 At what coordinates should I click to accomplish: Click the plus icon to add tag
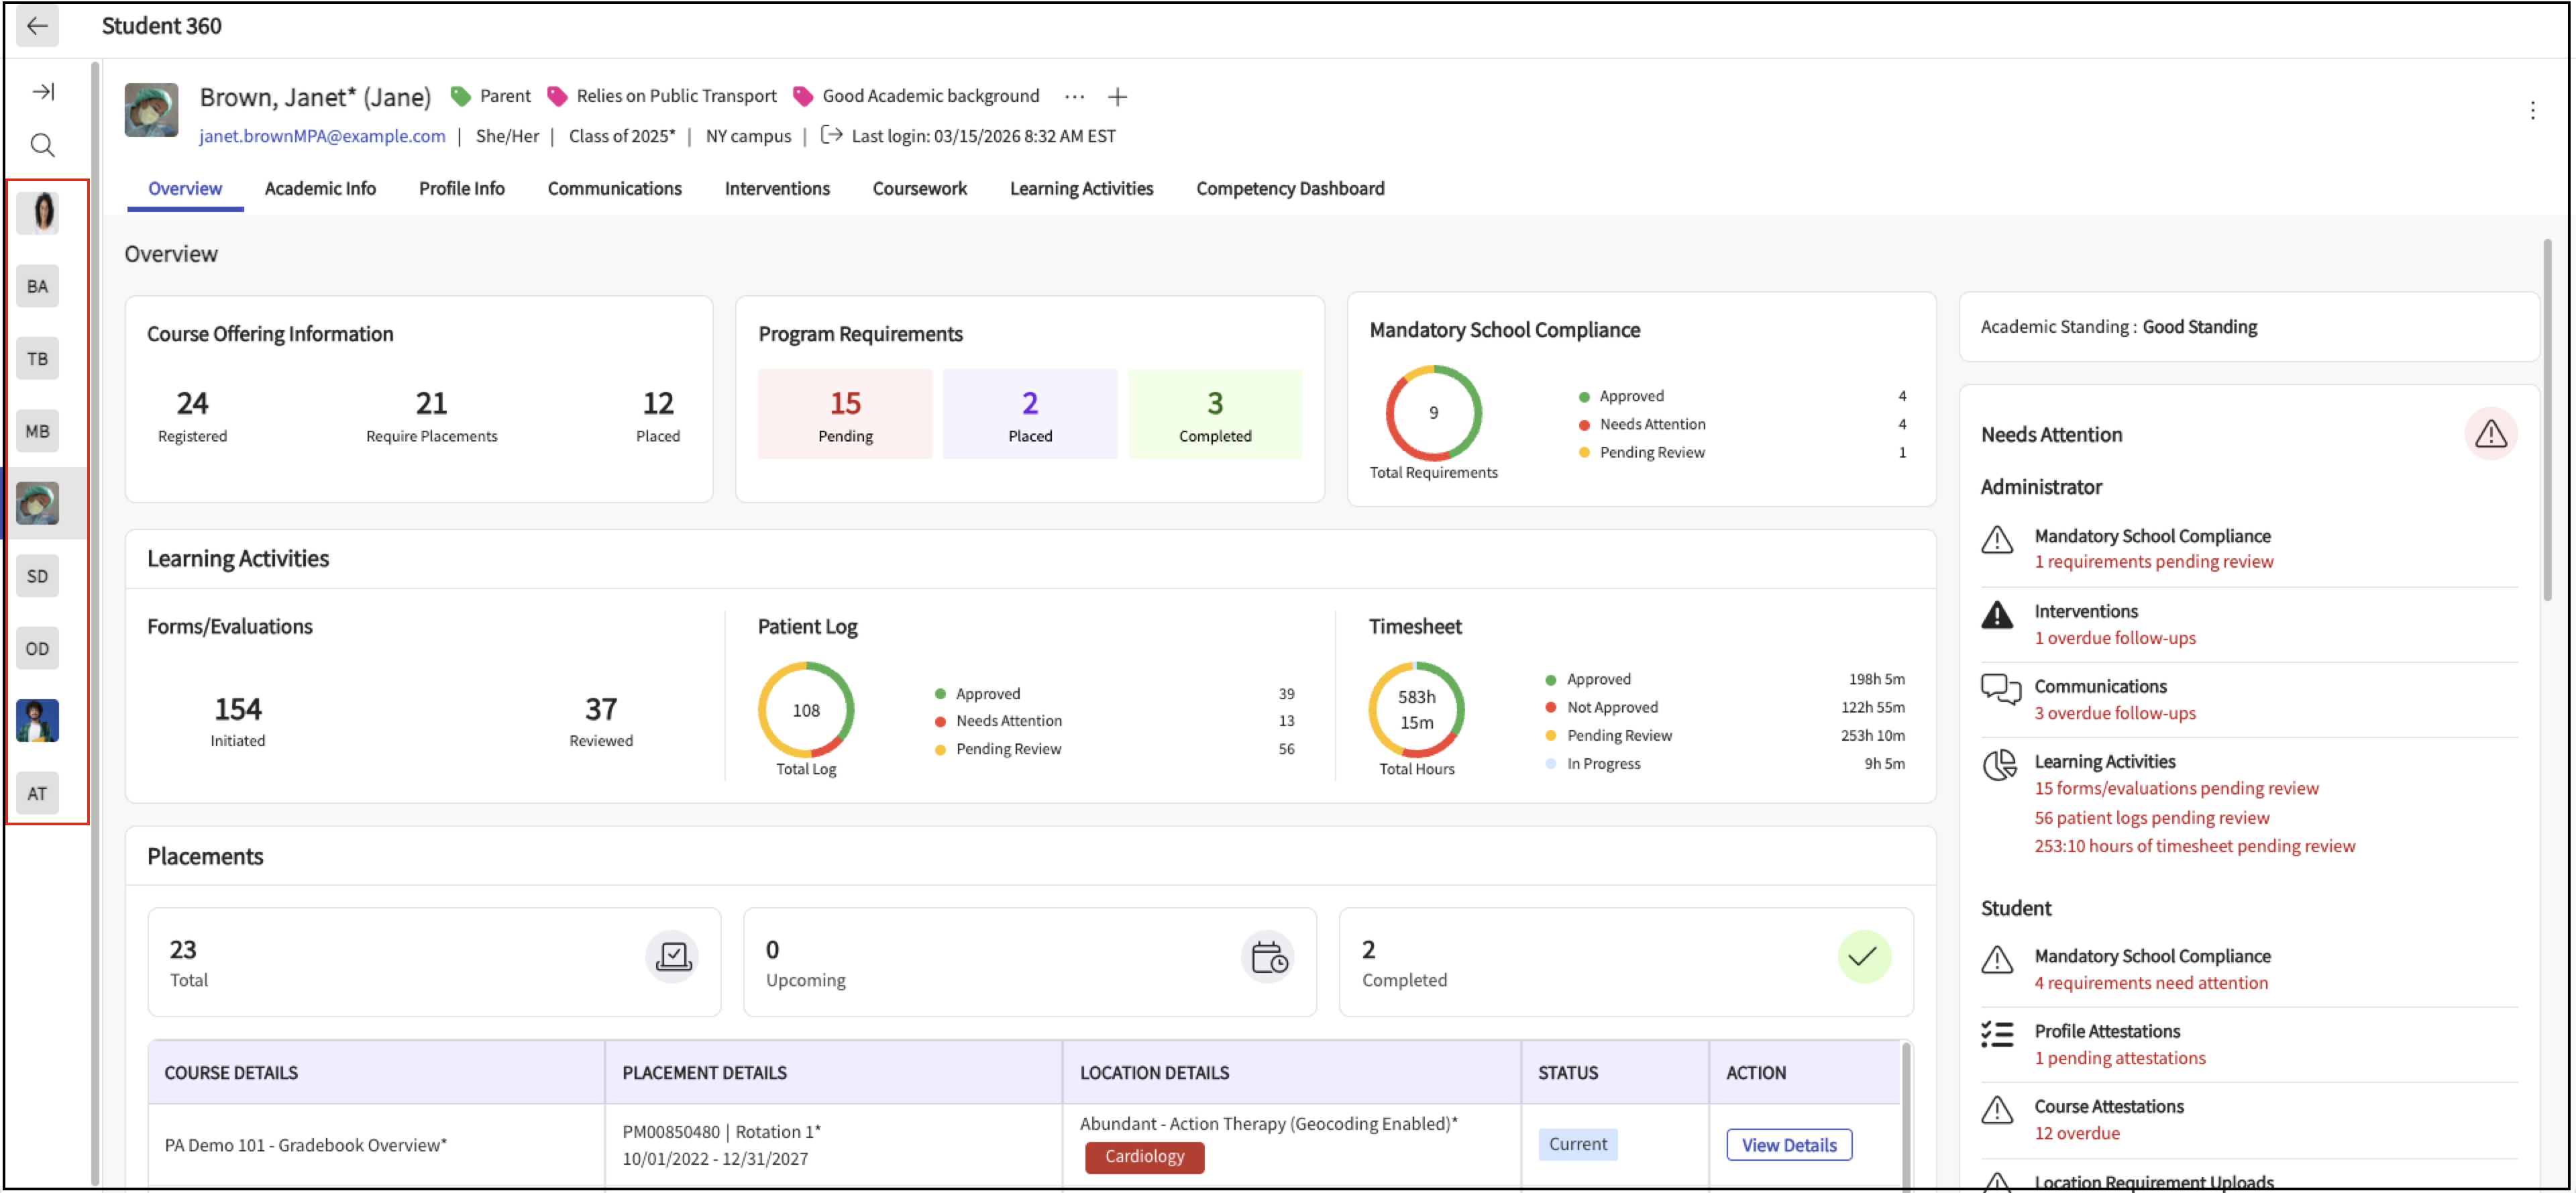(1117, 97)
